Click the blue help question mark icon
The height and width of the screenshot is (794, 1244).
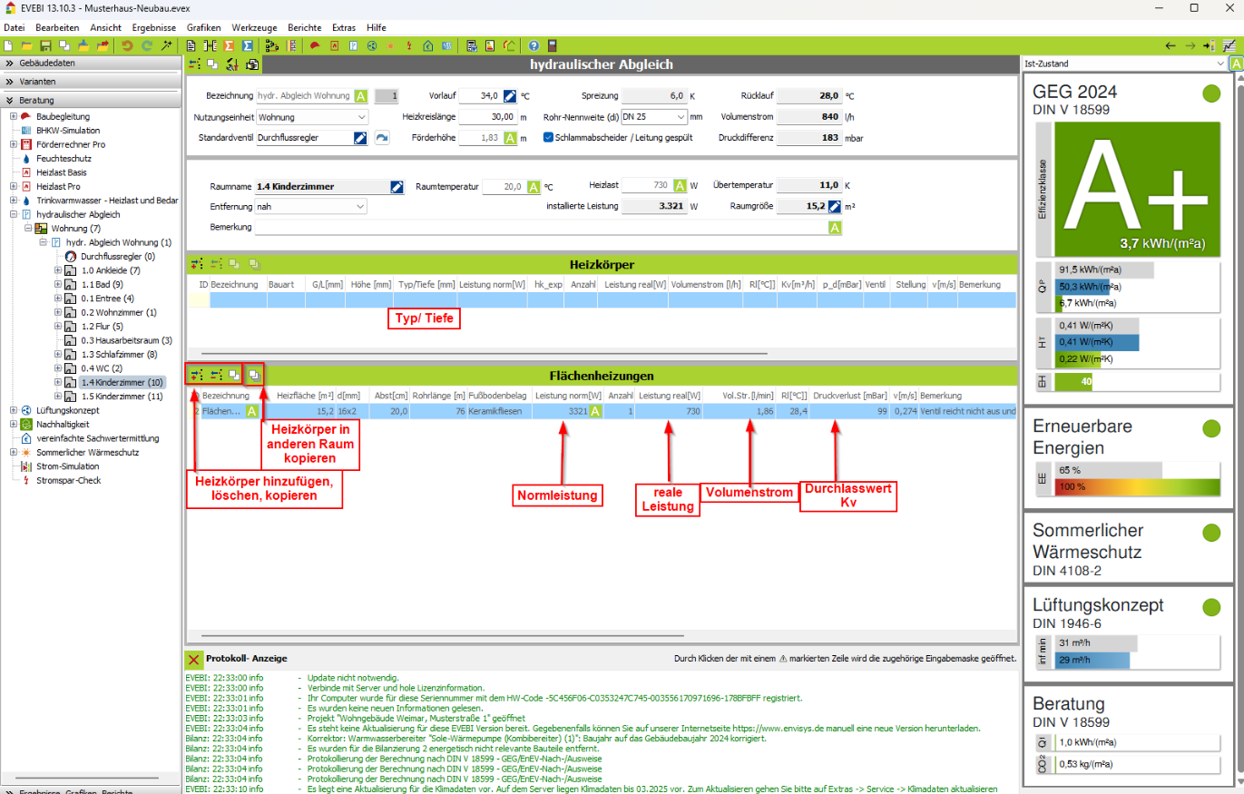[534, 45]
